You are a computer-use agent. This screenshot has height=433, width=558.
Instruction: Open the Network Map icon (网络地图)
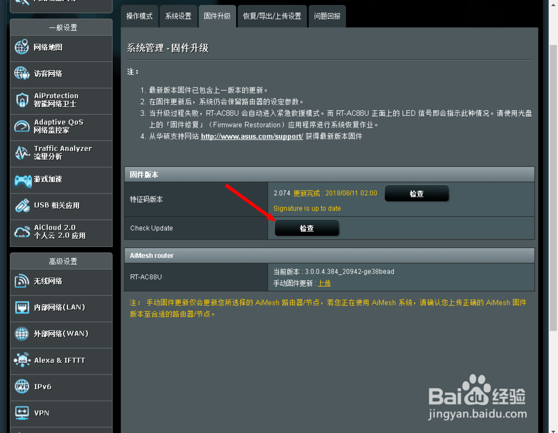point(22,47)
